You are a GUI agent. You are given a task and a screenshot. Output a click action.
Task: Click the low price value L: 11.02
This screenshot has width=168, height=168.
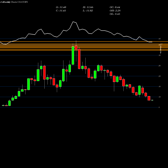pyautogui.click(x=88, y=11)
